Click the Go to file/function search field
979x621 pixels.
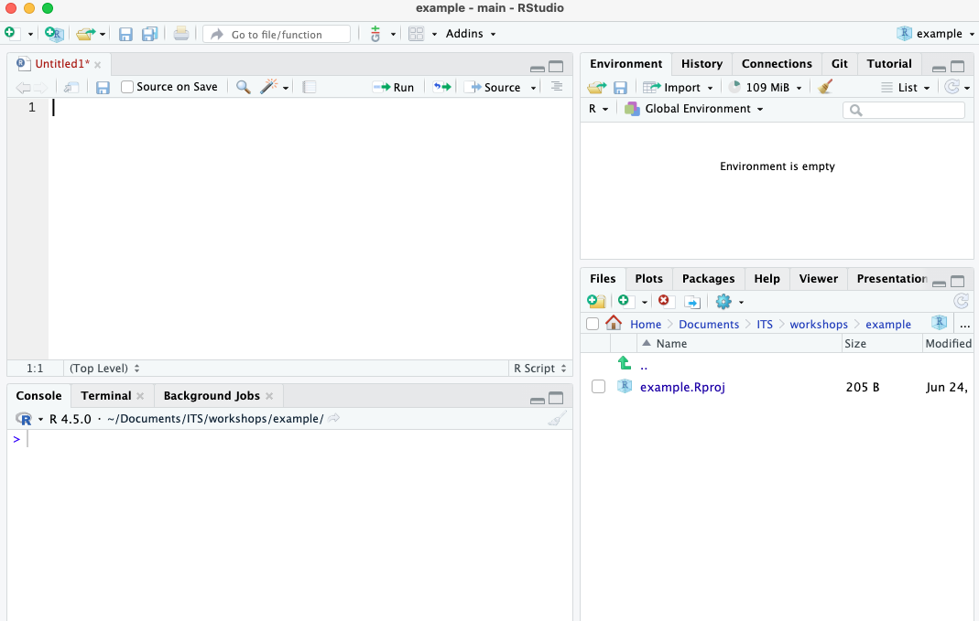277,34
